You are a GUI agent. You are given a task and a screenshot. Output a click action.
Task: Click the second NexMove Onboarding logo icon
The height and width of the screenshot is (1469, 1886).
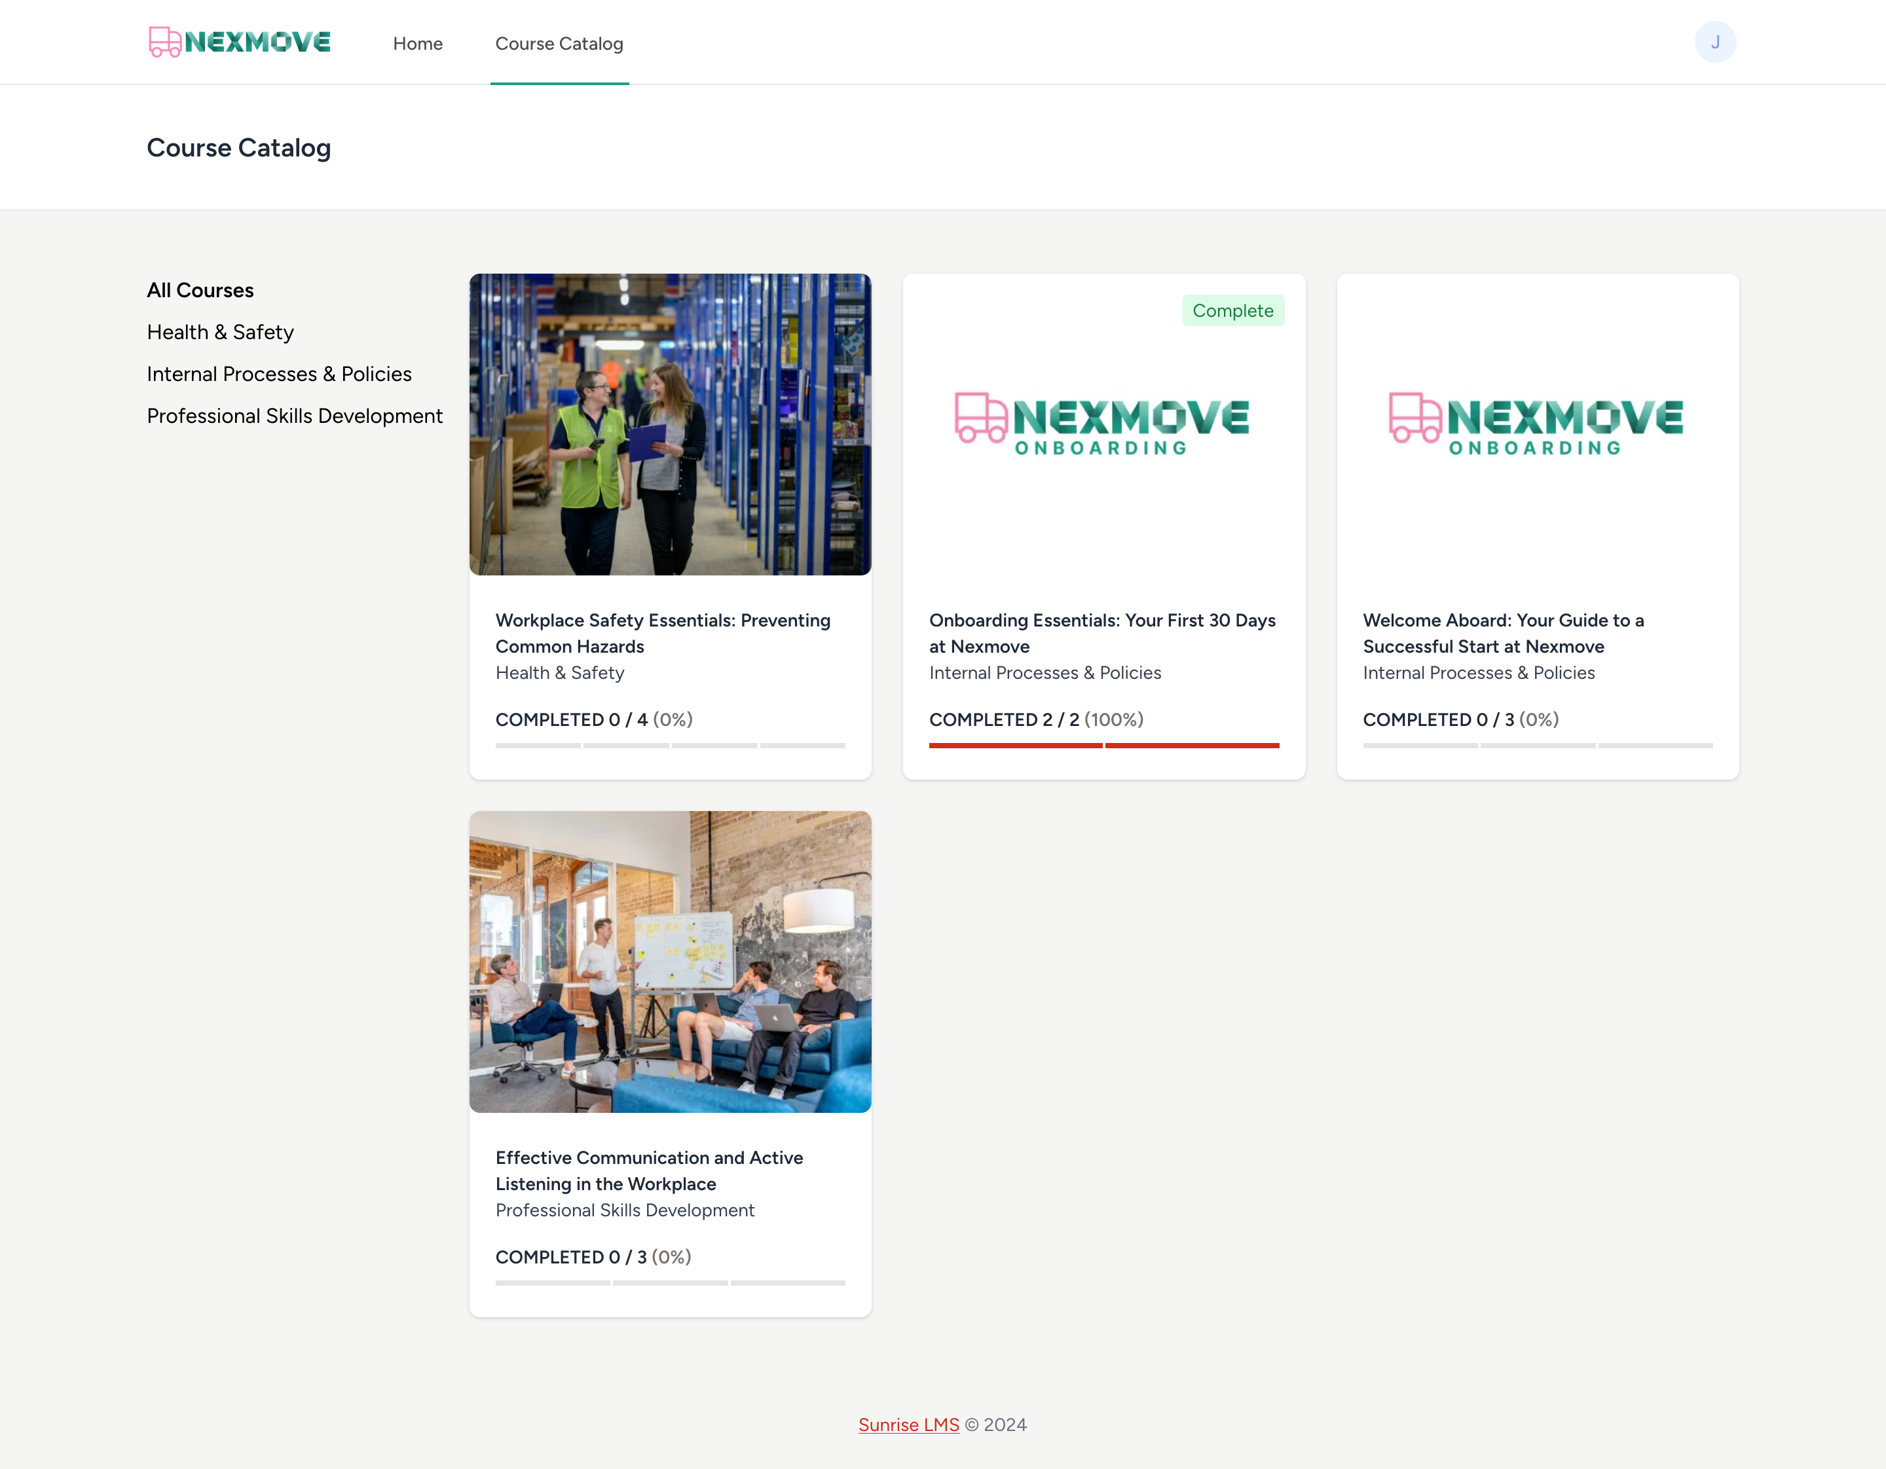click(x=1536, y=424)
